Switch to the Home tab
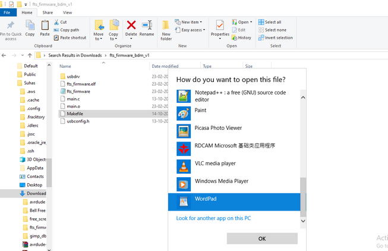The image size is (388, 251). click(27, 12)
